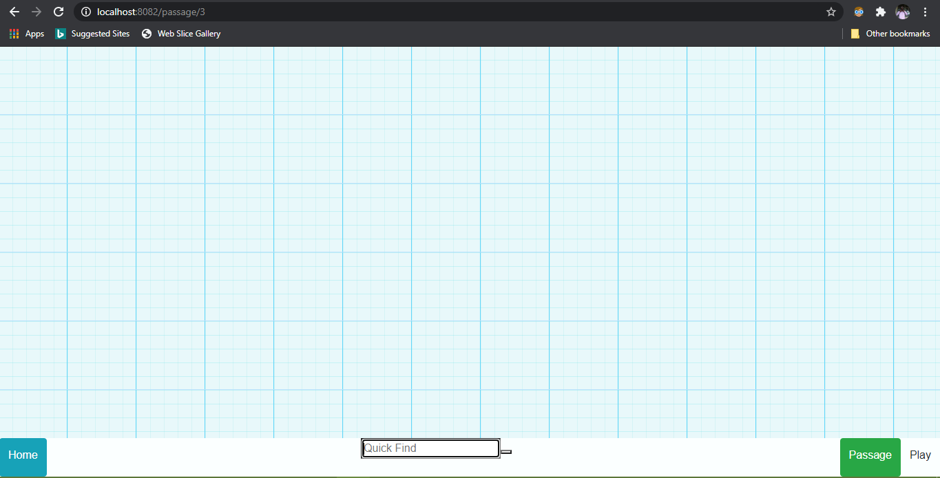Open the glasses-face extension icon

coord(859,12)
